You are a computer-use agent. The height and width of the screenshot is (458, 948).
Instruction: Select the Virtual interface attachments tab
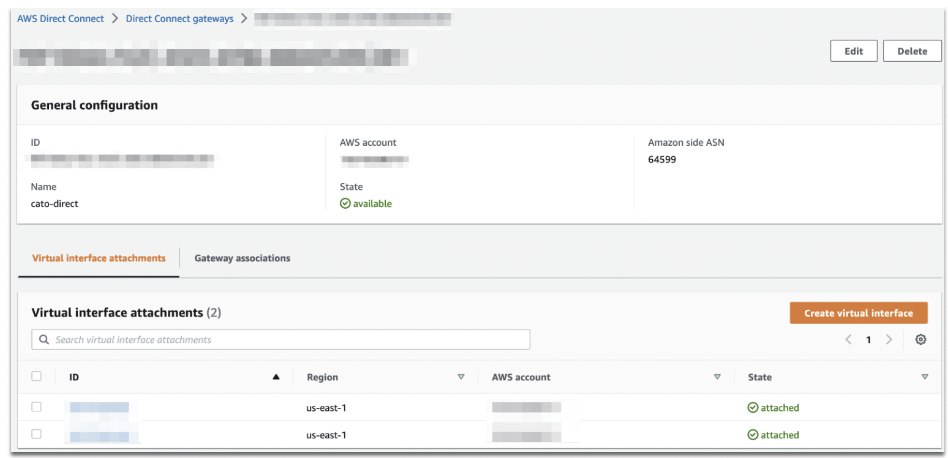pos(99,258)
